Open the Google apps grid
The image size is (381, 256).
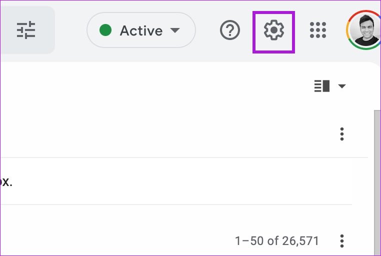point(318,31)
